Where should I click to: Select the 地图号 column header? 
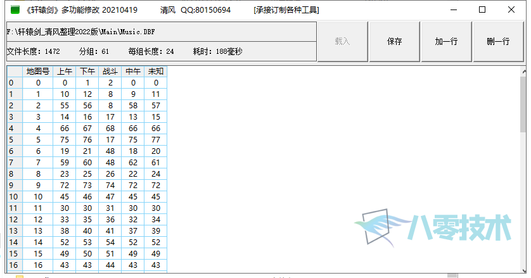(x=38, y=72)
